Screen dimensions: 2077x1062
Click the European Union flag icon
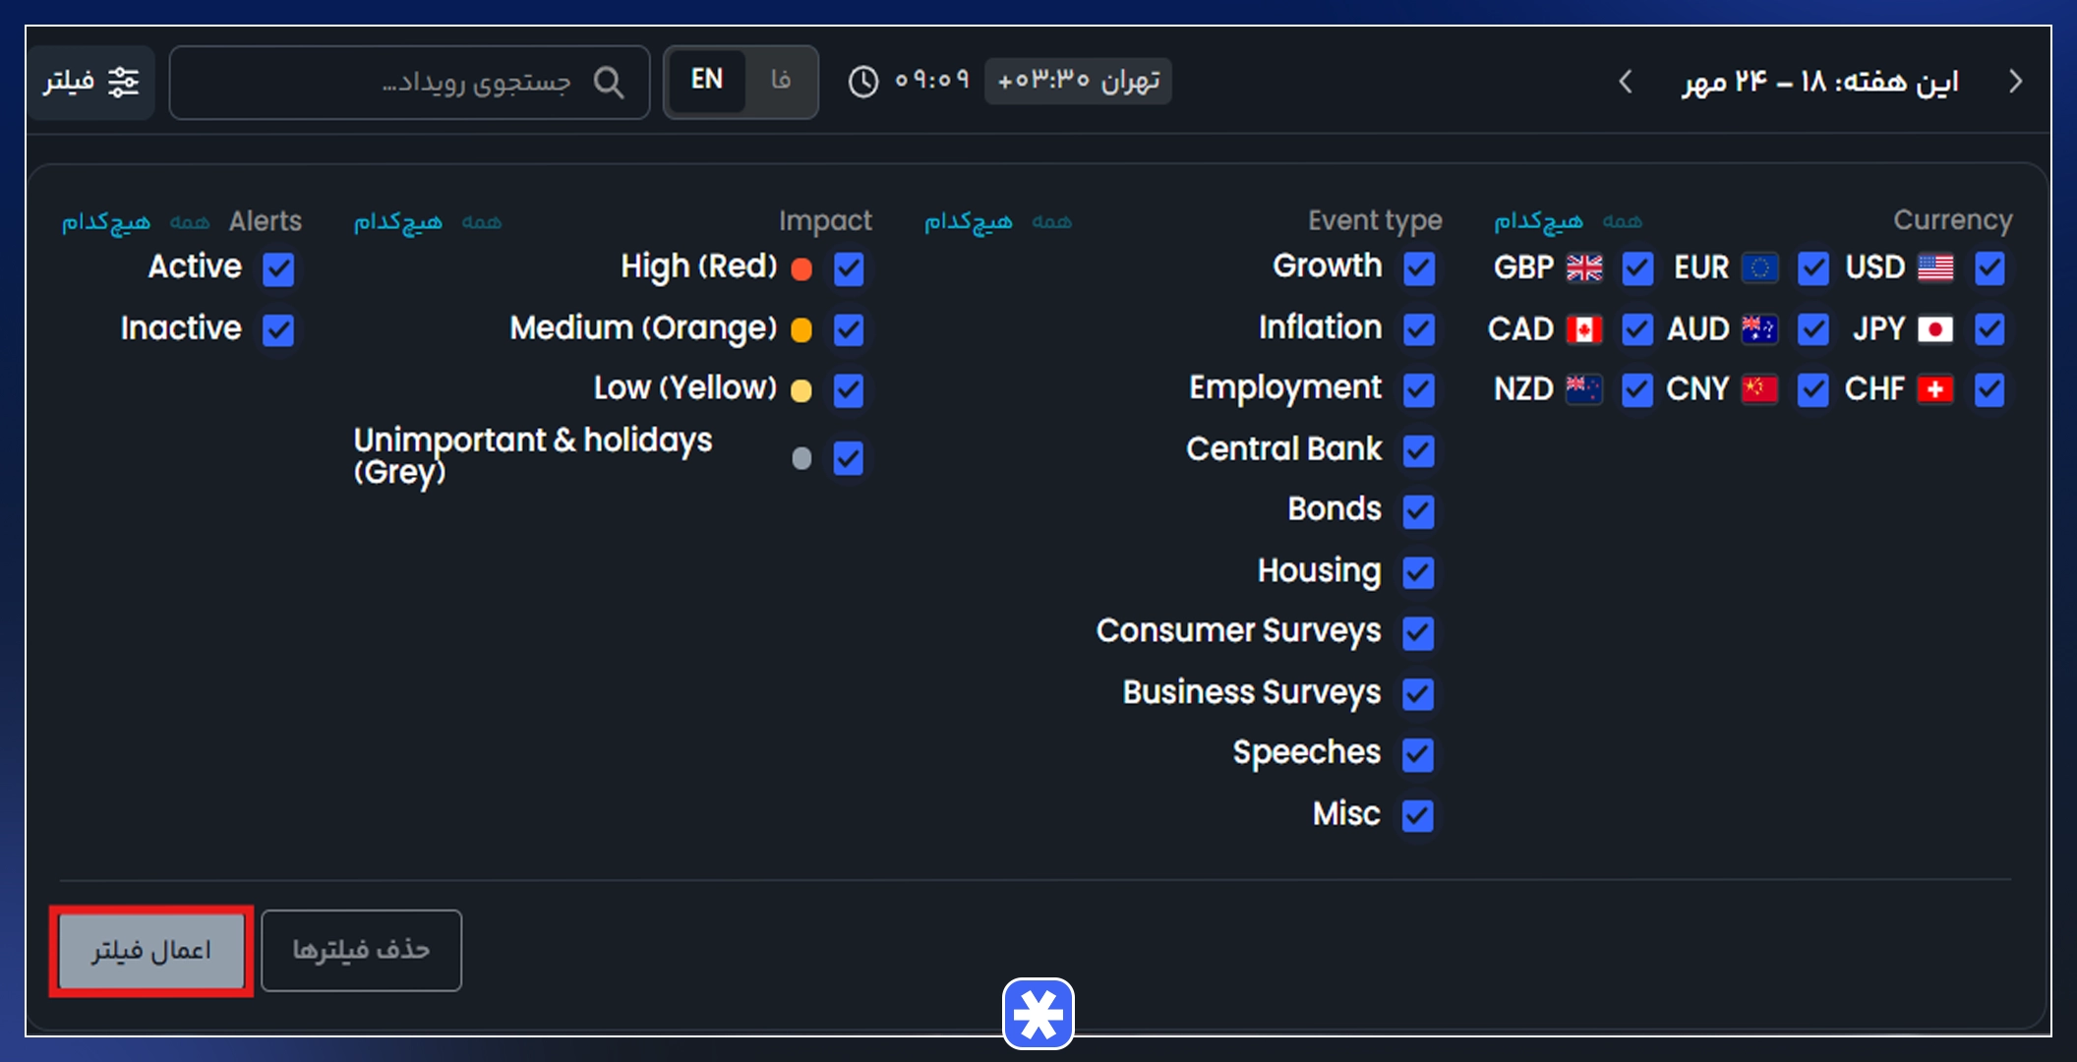(1759, 267)
